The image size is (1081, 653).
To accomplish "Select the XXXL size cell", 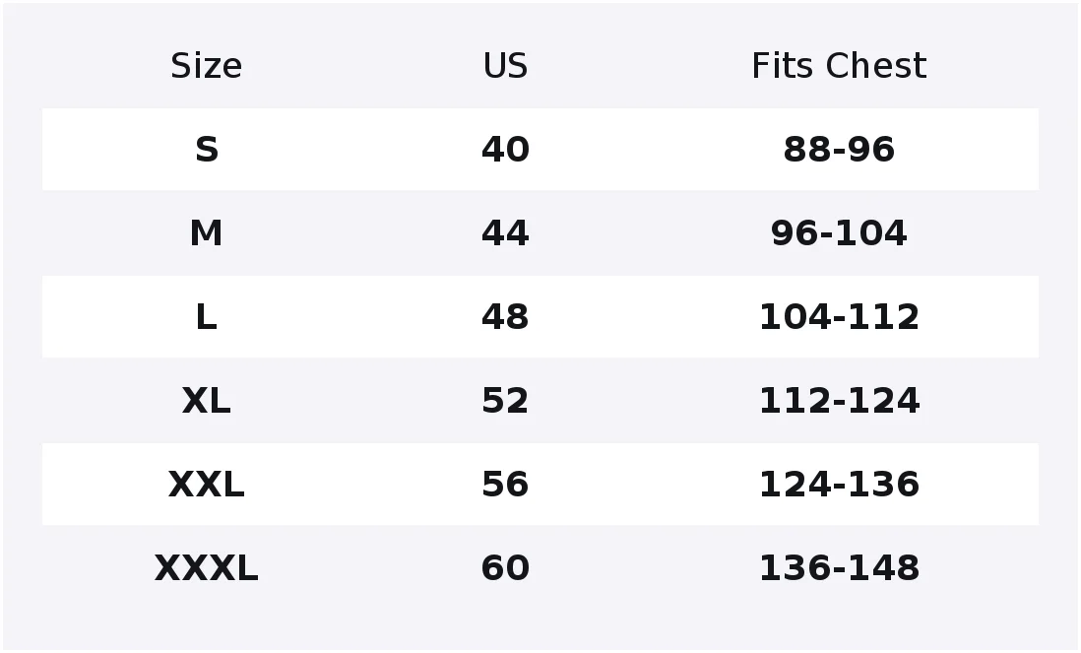I will pyautogui.click(x=206, y=568).
